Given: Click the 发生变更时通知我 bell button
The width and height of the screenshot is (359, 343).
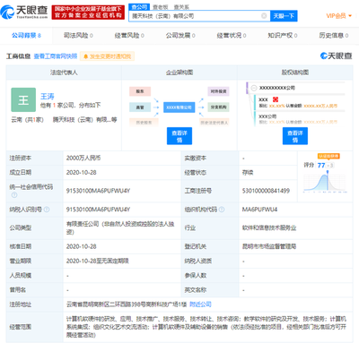Looking at the screenshot, I should coord(107,56).
